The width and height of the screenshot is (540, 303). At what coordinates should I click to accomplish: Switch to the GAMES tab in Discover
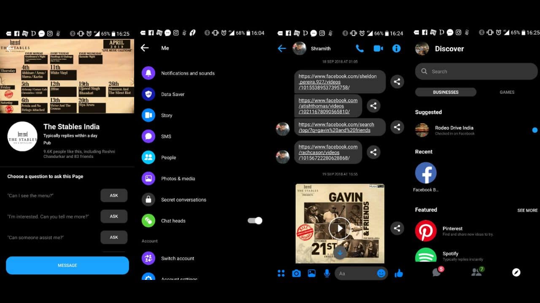point(507,92)
